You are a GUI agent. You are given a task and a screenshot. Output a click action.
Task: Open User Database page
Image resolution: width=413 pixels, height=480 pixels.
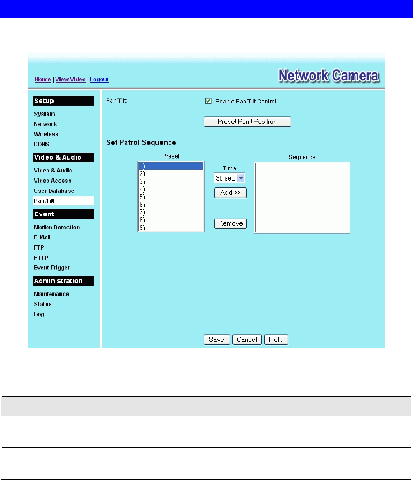coord(54,191)
